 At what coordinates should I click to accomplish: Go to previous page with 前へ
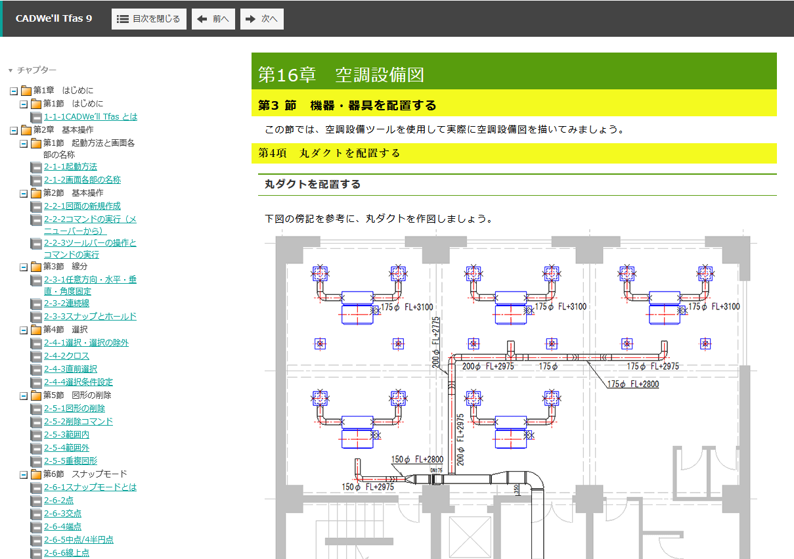(x=213, y=19)
